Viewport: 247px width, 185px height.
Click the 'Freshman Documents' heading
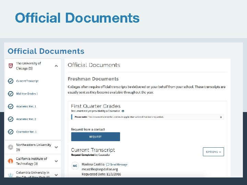93,79
